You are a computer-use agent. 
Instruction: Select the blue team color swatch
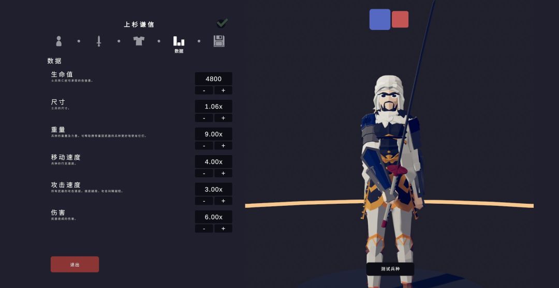click(380, 19)
